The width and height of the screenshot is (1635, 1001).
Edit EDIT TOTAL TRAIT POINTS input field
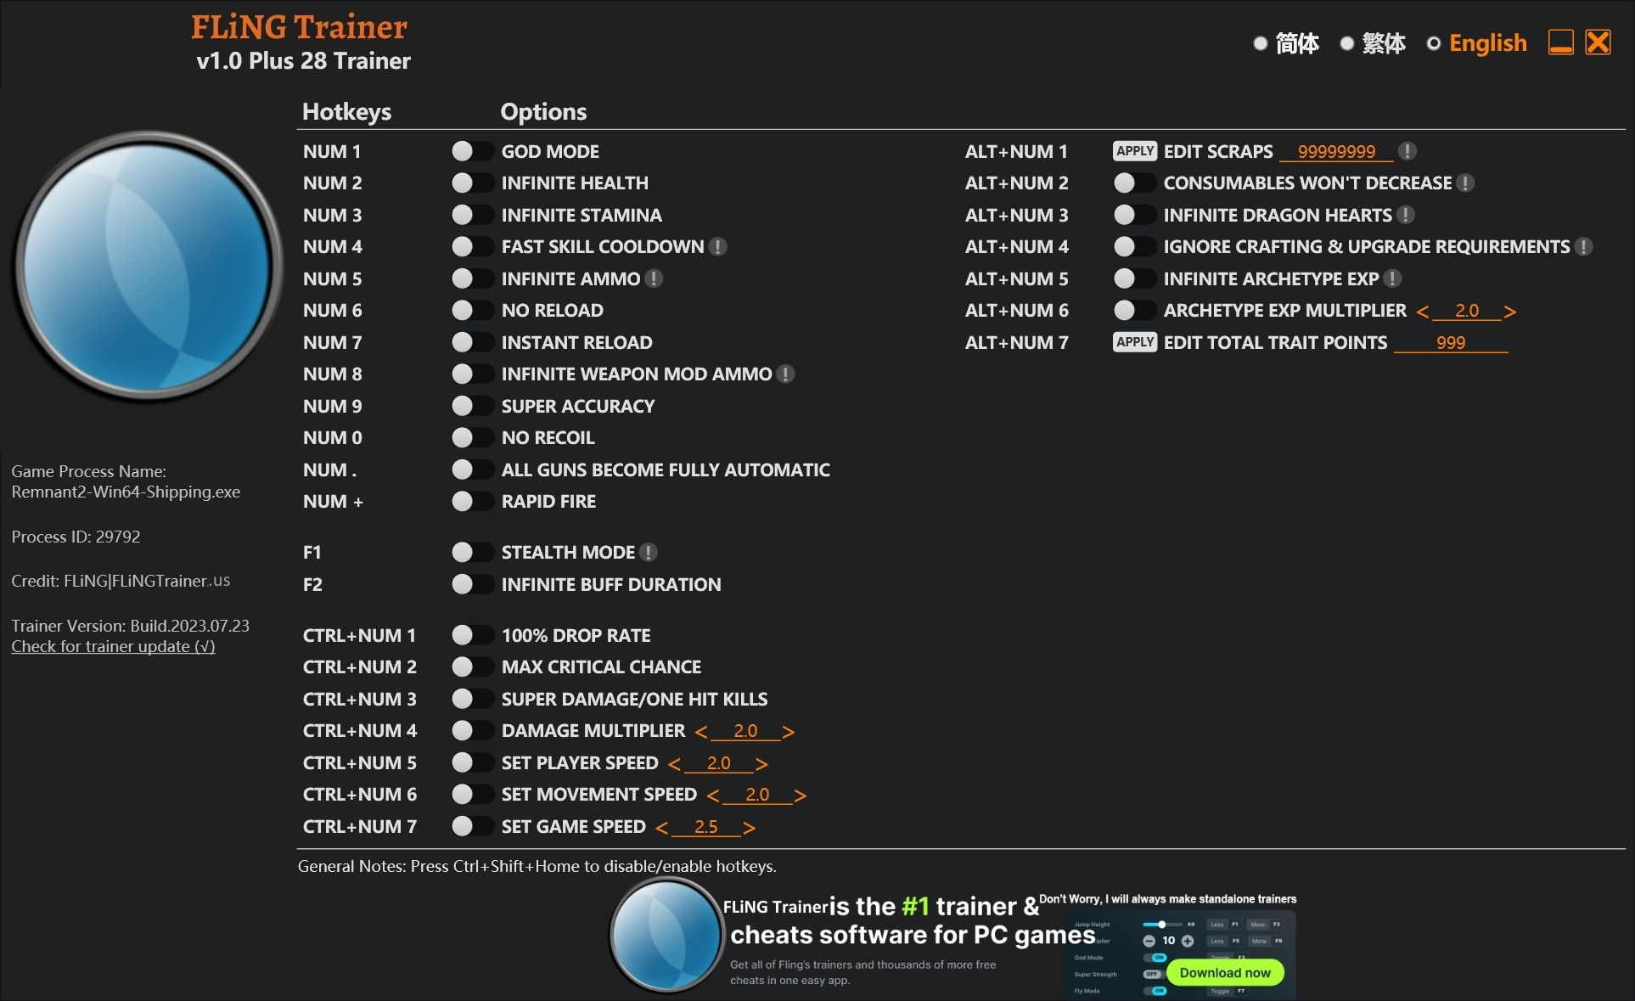1451,341
